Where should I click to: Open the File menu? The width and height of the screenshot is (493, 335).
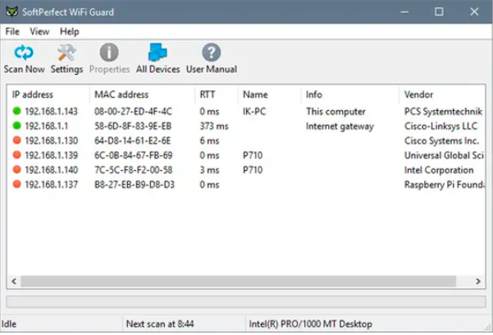pos(12,31)
